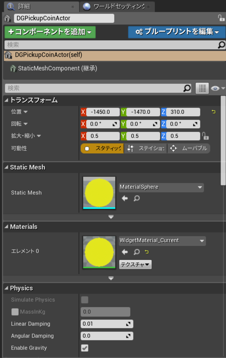This screenshot has width=226, height=358.
Task: Toggle MassInKg override checkbox
Action: coord(15,312)
